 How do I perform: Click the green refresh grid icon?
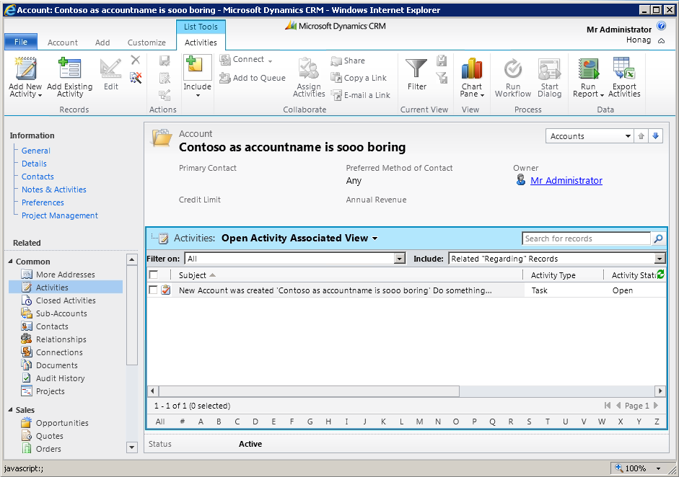(660, 275)
